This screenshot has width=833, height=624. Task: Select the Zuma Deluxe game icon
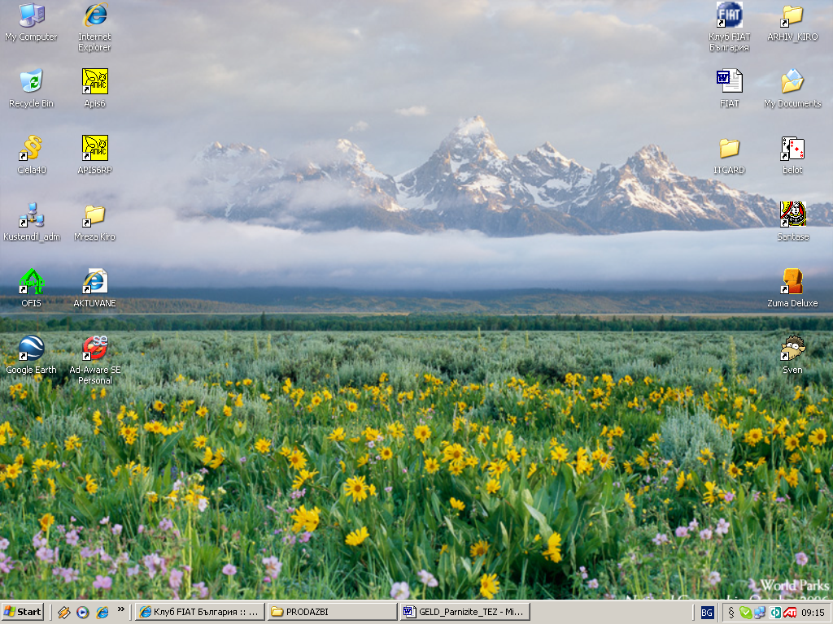[x=792, y=282]
